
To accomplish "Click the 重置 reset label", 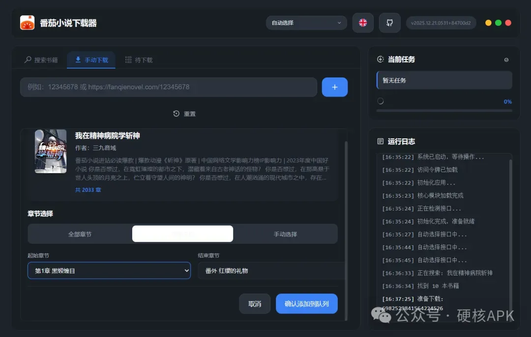I will [190, 114].
